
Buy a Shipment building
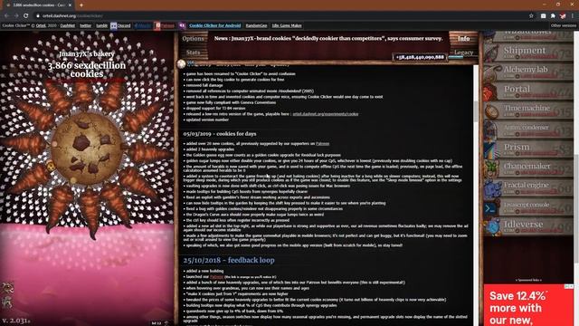pyautogui.click(x=528, y=53)
